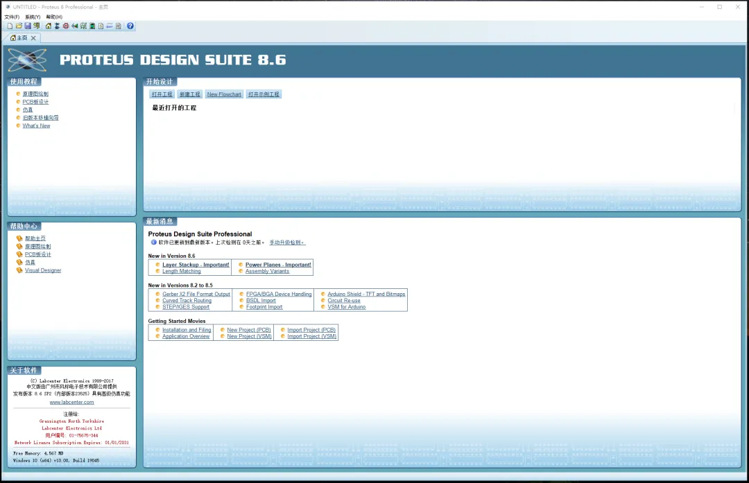Open the Gerber Viewer toolbar icon
This screenshot has width=749, height=483.
pos(83,26)
